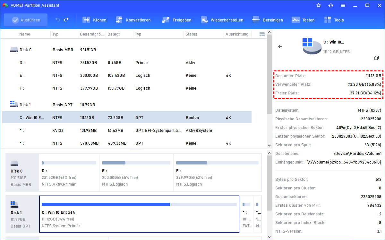This screenshot has width=385, height=240.
Task: Select the C: Windows drive icon in properties
Action: pyautogui.click(x=311, y=45)
